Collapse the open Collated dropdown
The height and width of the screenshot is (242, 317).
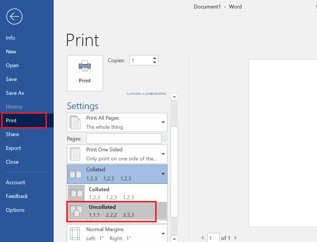[x=117, y=174]
